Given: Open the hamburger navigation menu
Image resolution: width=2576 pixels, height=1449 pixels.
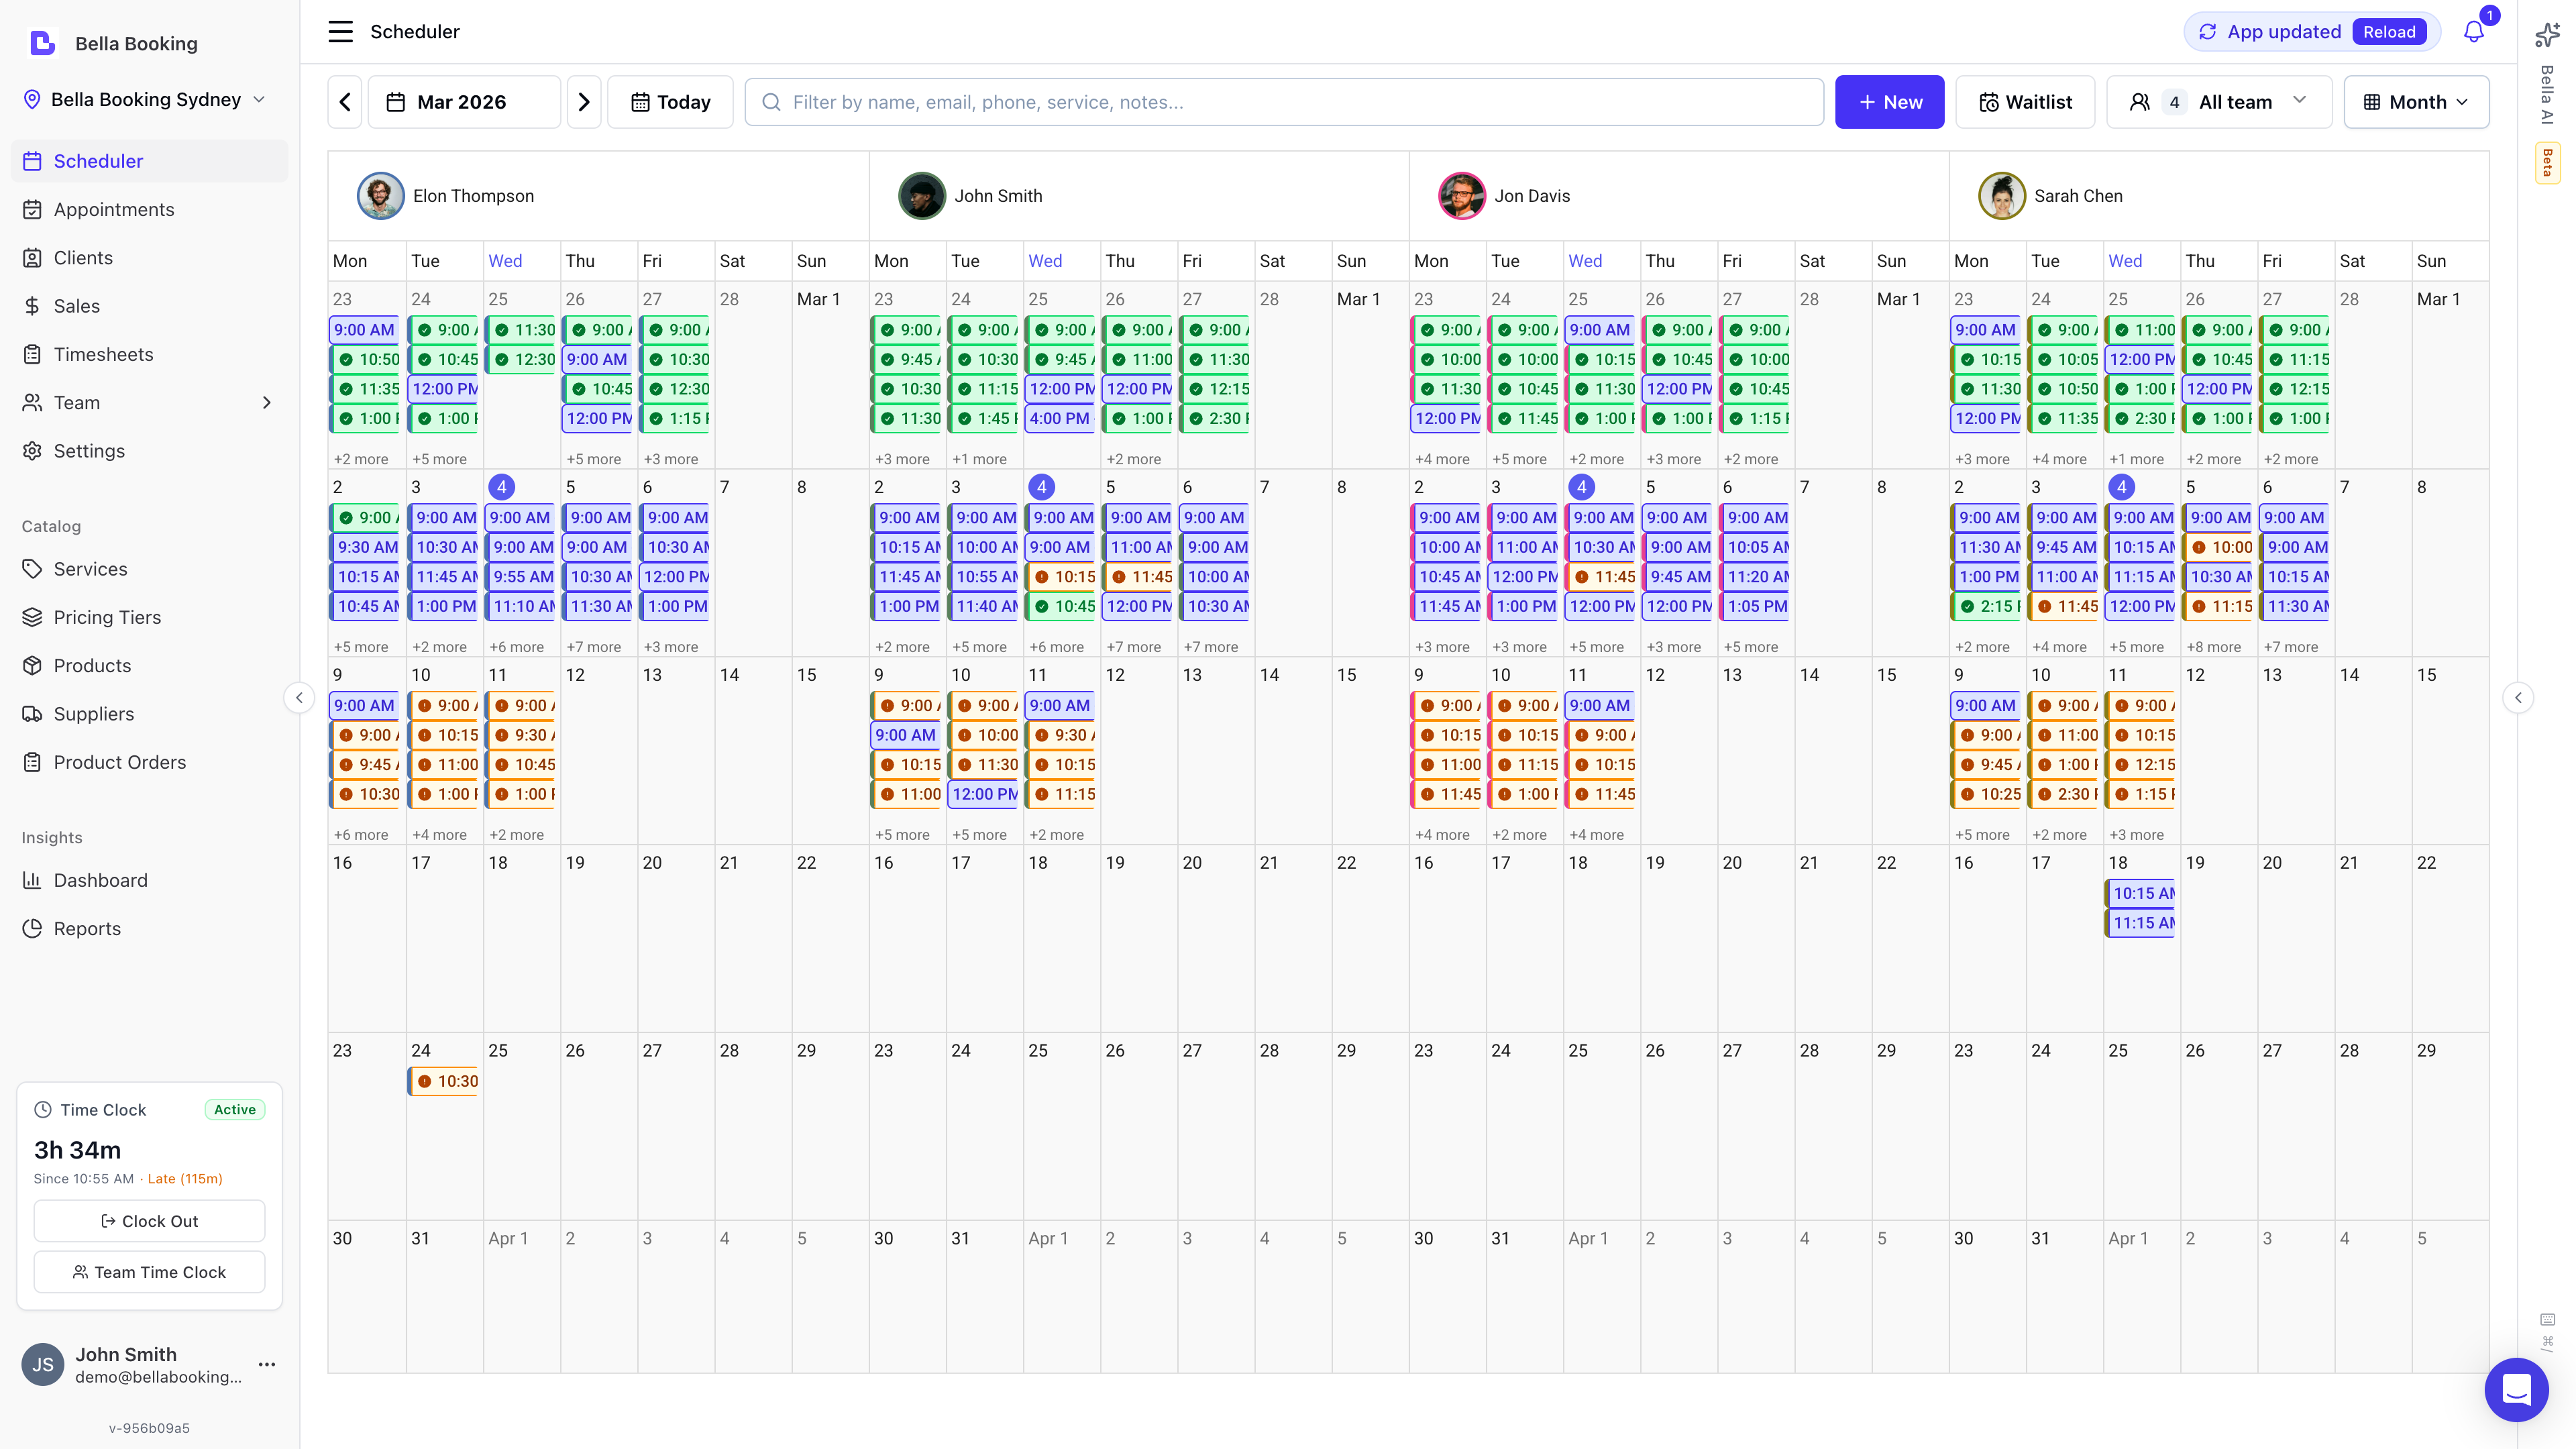Looking at the screenshot, I should pos(340,31).
